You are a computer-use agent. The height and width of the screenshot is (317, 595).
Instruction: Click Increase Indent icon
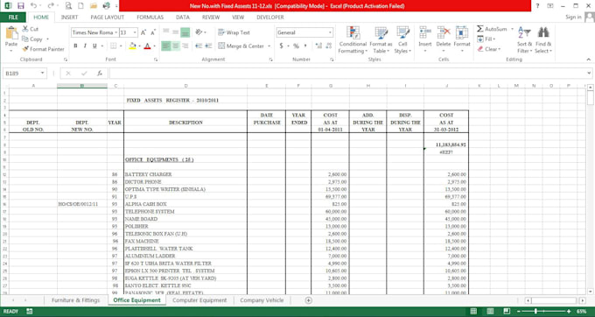click(x=208, y=46)
